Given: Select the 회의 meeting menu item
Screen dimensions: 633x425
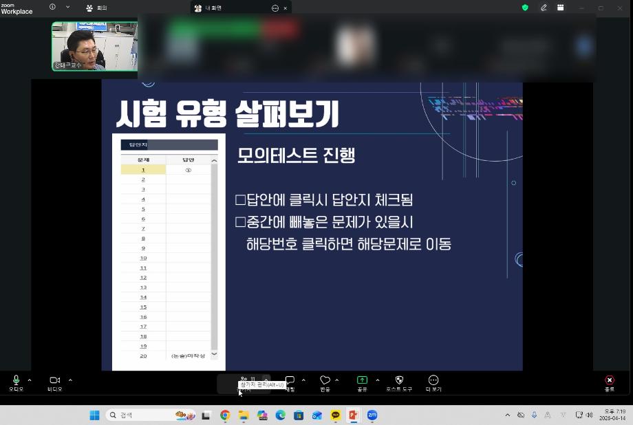Looking at the screenshot, I should 96,8.
